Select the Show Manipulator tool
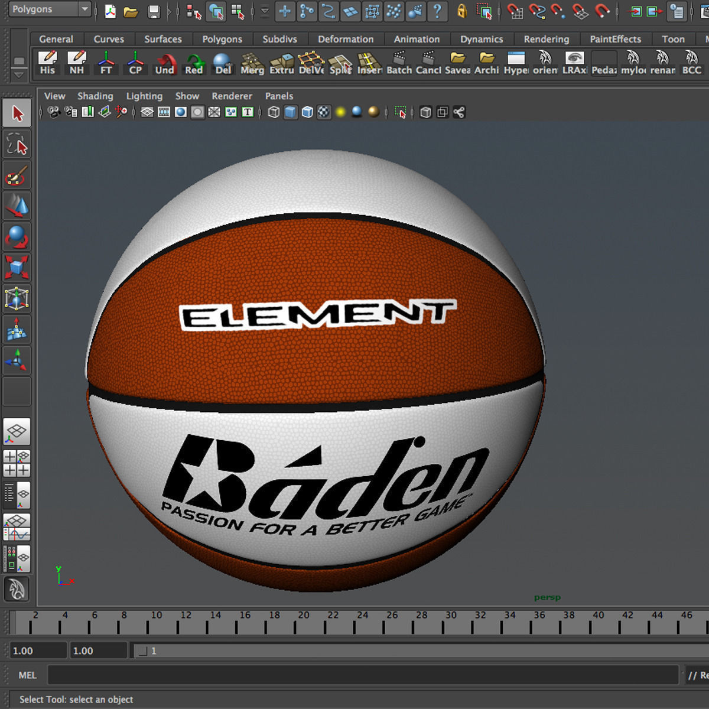 coord(17,360)
